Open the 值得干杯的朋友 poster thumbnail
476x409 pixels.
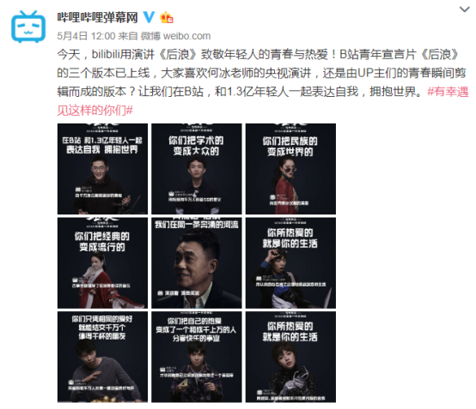[x=102, y=357]
